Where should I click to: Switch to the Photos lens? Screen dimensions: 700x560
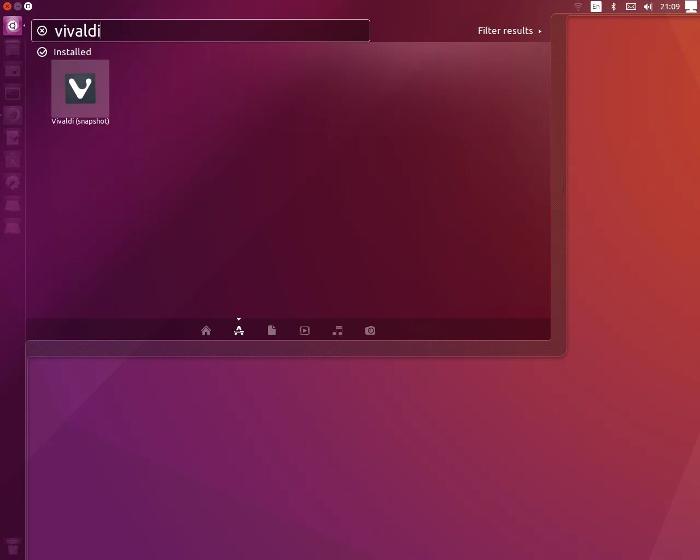coord(370,330)
